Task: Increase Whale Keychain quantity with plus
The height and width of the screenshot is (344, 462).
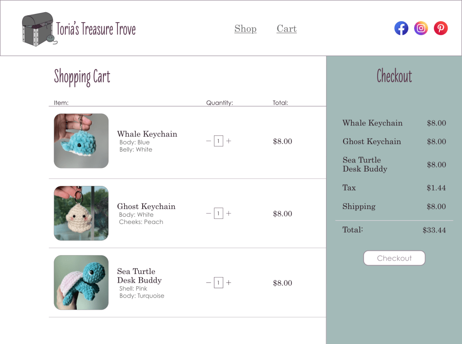Action: (229, 141)
